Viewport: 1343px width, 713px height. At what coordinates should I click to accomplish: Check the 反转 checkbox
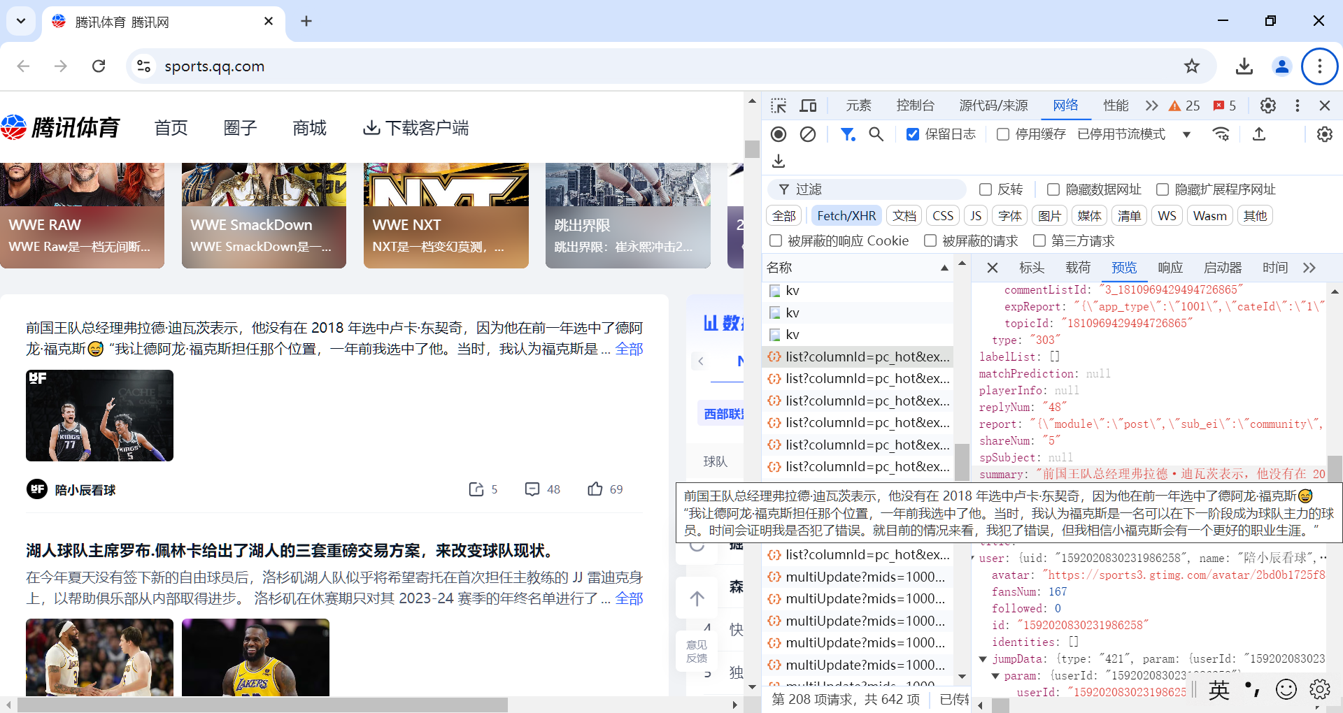(x=986, y=189)
